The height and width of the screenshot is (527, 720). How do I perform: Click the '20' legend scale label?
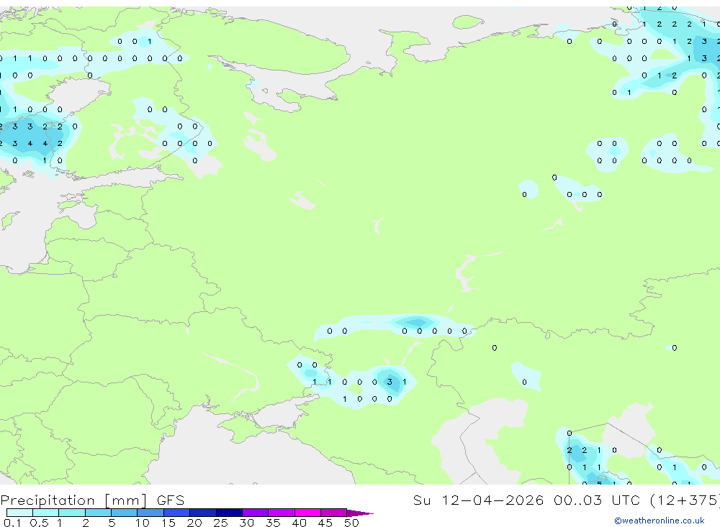[x=194, y=523]
